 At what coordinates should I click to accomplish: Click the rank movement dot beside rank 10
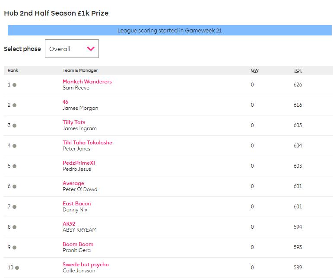click(17, 268)
